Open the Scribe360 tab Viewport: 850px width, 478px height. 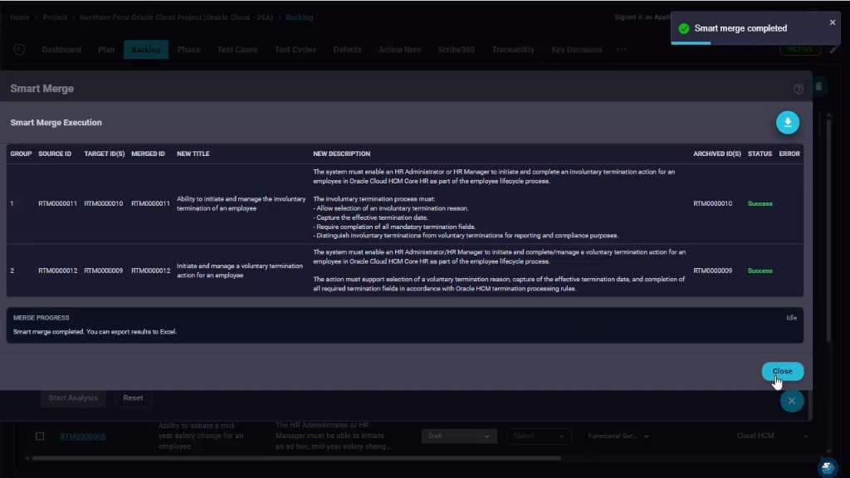(x=457, y=49)
